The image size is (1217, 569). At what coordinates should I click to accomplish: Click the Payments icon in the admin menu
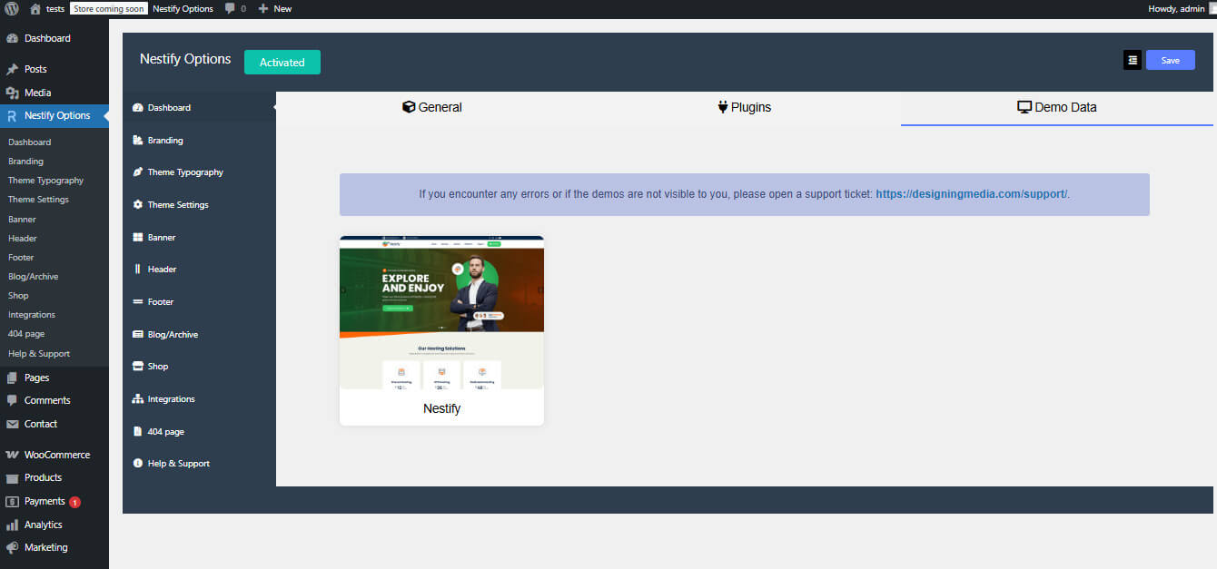coord(12,501)
